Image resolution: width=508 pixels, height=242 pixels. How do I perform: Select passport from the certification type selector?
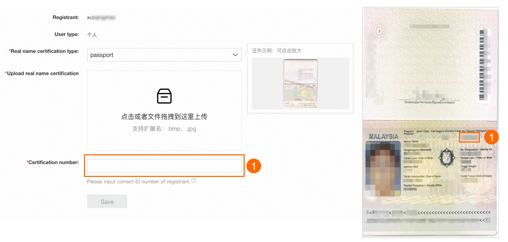[164, 54]
